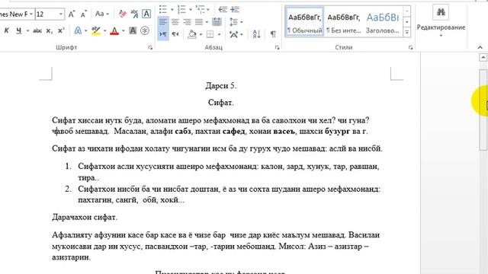Screen dimensions: 488x274
Task: Increase paragraph indent
Action: pyautogui.click(x=235, y=9)
